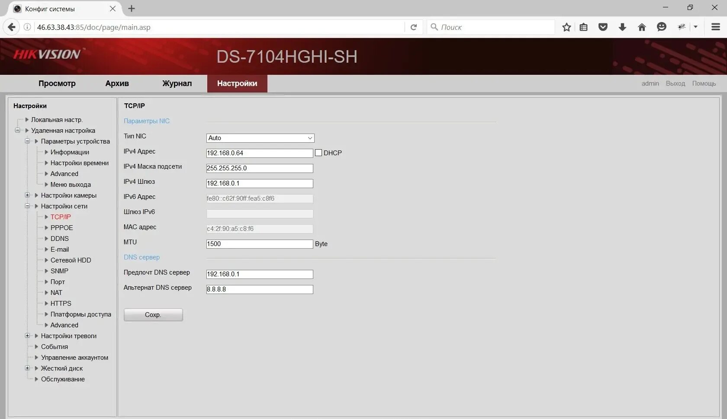The width and height of the screenshot is (727, 419).
Task: Open HTTPS settings in the tree
Action: pyautogui.click(x=61, y=304)
